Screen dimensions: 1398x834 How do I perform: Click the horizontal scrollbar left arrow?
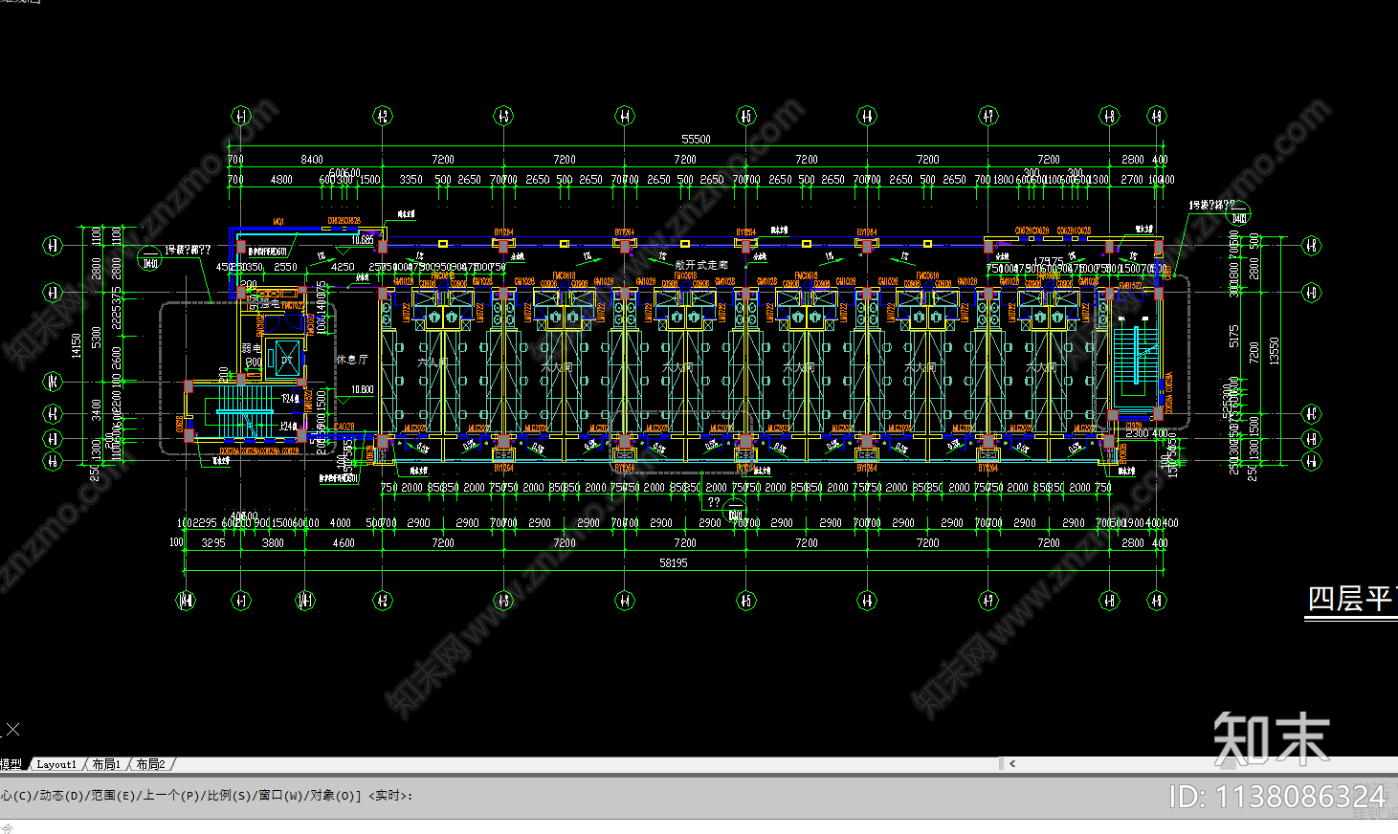point(1012,763)
